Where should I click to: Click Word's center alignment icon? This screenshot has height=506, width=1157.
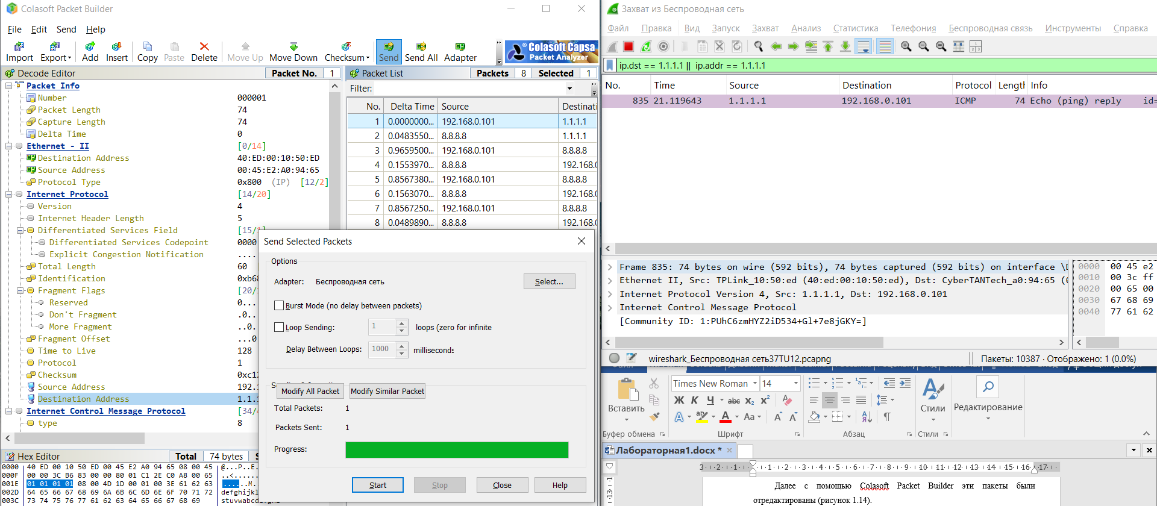click(x=830, y=400)
